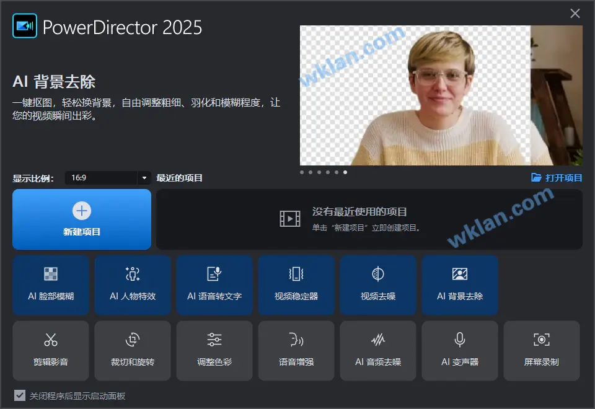
Task: Click the 最近的项目 heading
Action: point(179,178)
